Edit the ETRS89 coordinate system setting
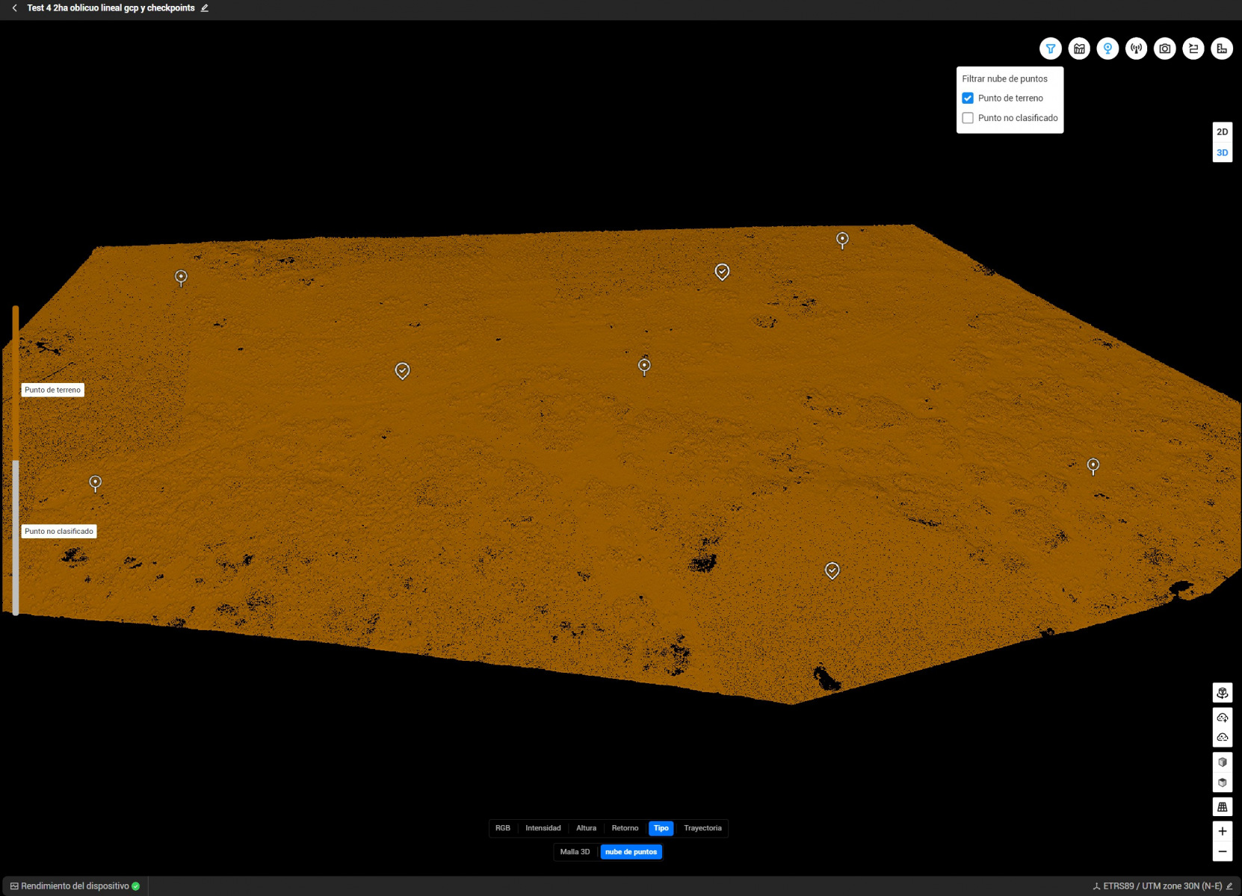Viewport: 1242px width, 896px height. click(1229, 886)
